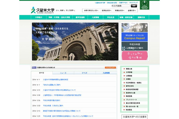This screenshot has width=179, height=119.
Task: Open the 2014/4/1 headline ending in のご案内
Action: [51, 85]
